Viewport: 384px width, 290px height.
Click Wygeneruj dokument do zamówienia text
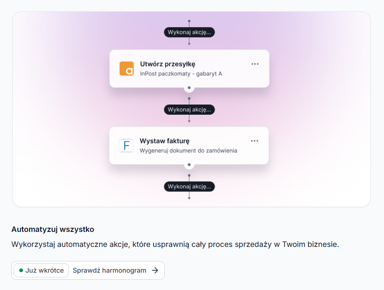point(188,150)
